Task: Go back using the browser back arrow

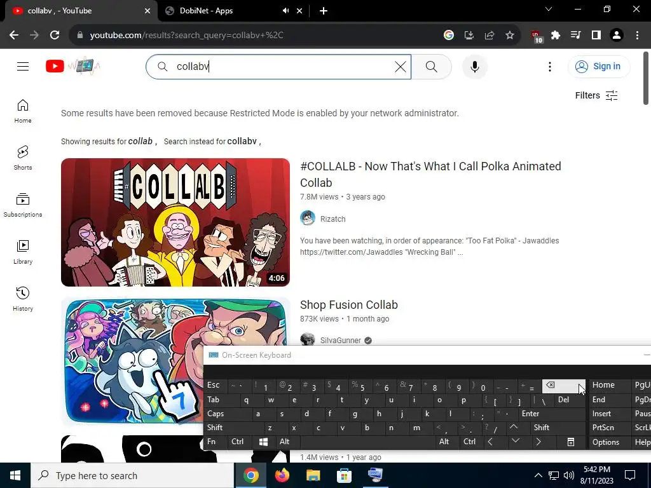Action: pos(14,36)
